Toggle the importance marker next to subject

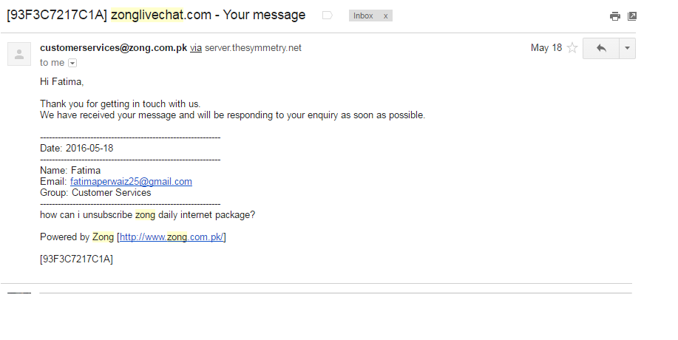tap(328, 16)
